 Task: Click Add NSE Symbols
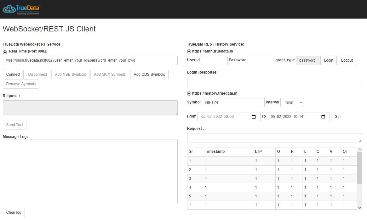(x=70, y=75)
